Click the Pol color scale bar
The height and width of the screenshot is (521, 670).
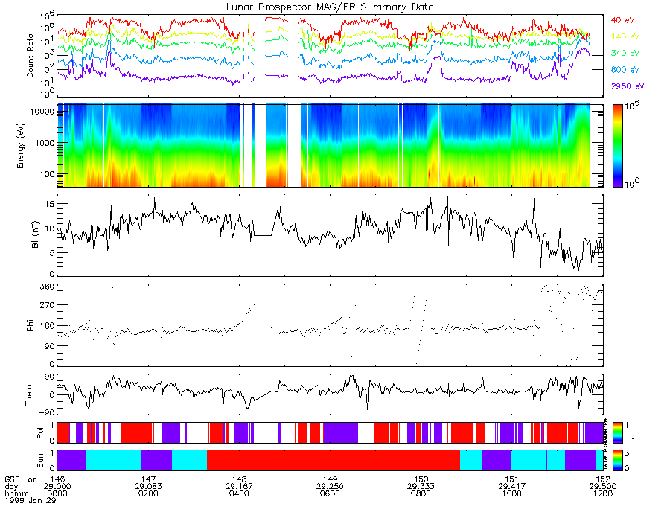point(617,433)
